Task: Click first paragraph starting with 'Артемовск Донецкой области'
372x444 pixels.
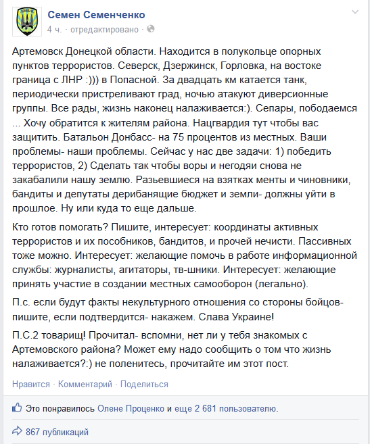Action: 185,130
